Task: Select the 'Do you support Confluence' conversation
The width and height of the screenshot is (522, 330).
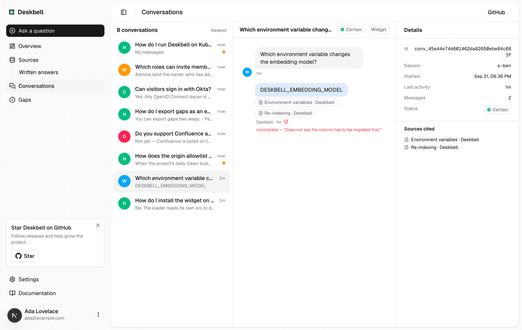Action: click(172, 137)
